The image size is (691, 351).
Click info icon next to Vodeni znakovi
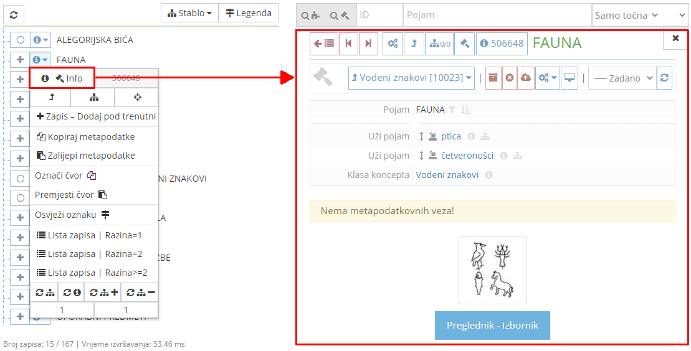coord(488,175)
